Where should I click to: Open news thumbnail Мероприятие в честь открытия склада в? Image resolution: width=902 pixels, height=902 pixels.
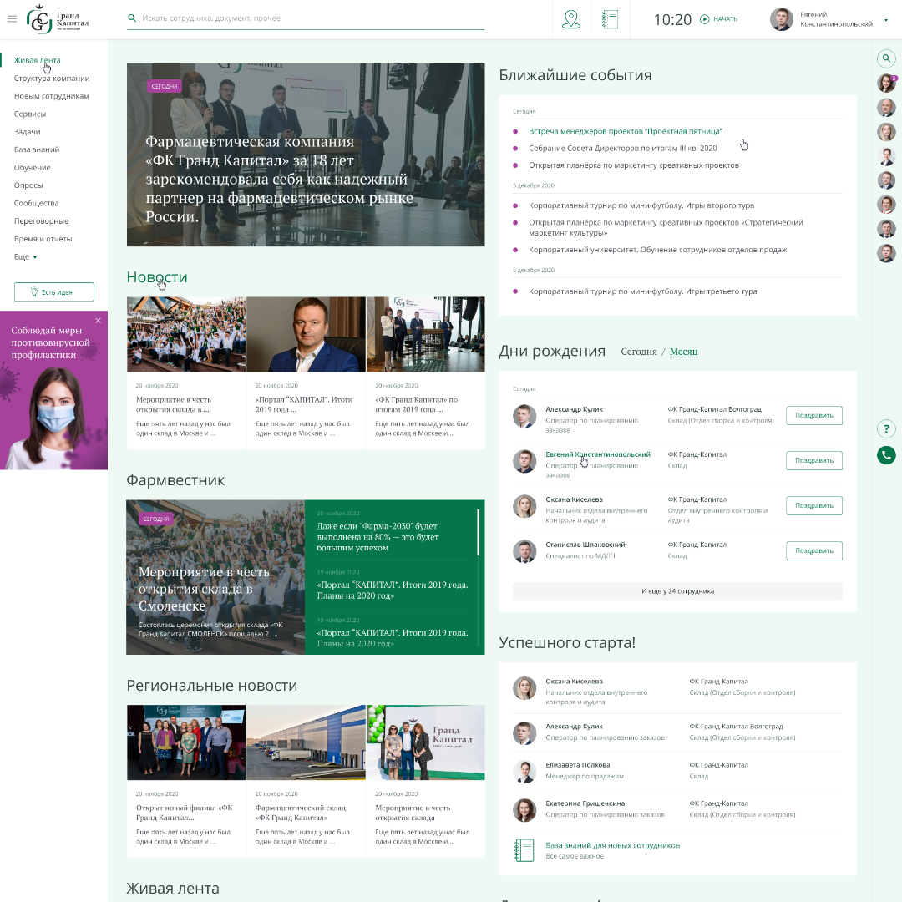click(186, 334)
